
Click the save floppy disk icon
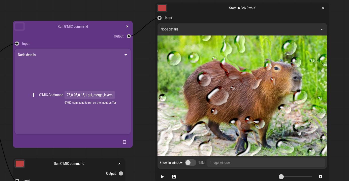pos(174,177)
